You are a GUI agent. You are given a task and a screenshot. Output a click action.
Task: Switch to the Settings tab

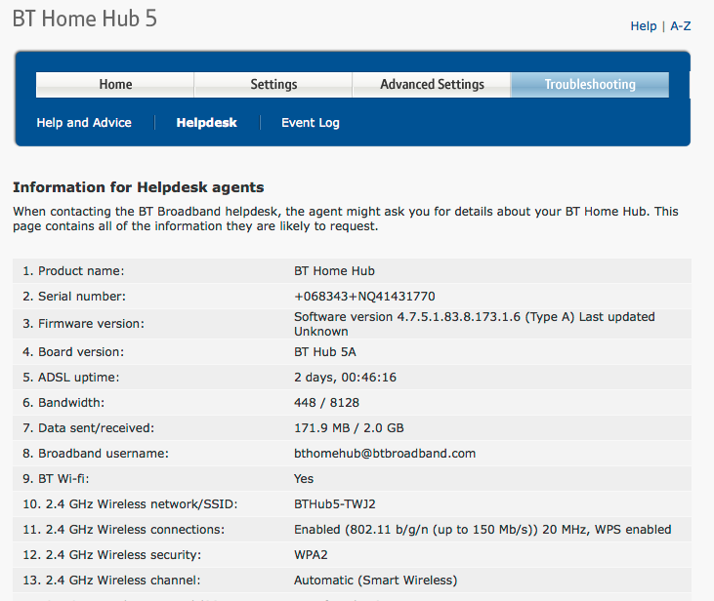point(273,85)
